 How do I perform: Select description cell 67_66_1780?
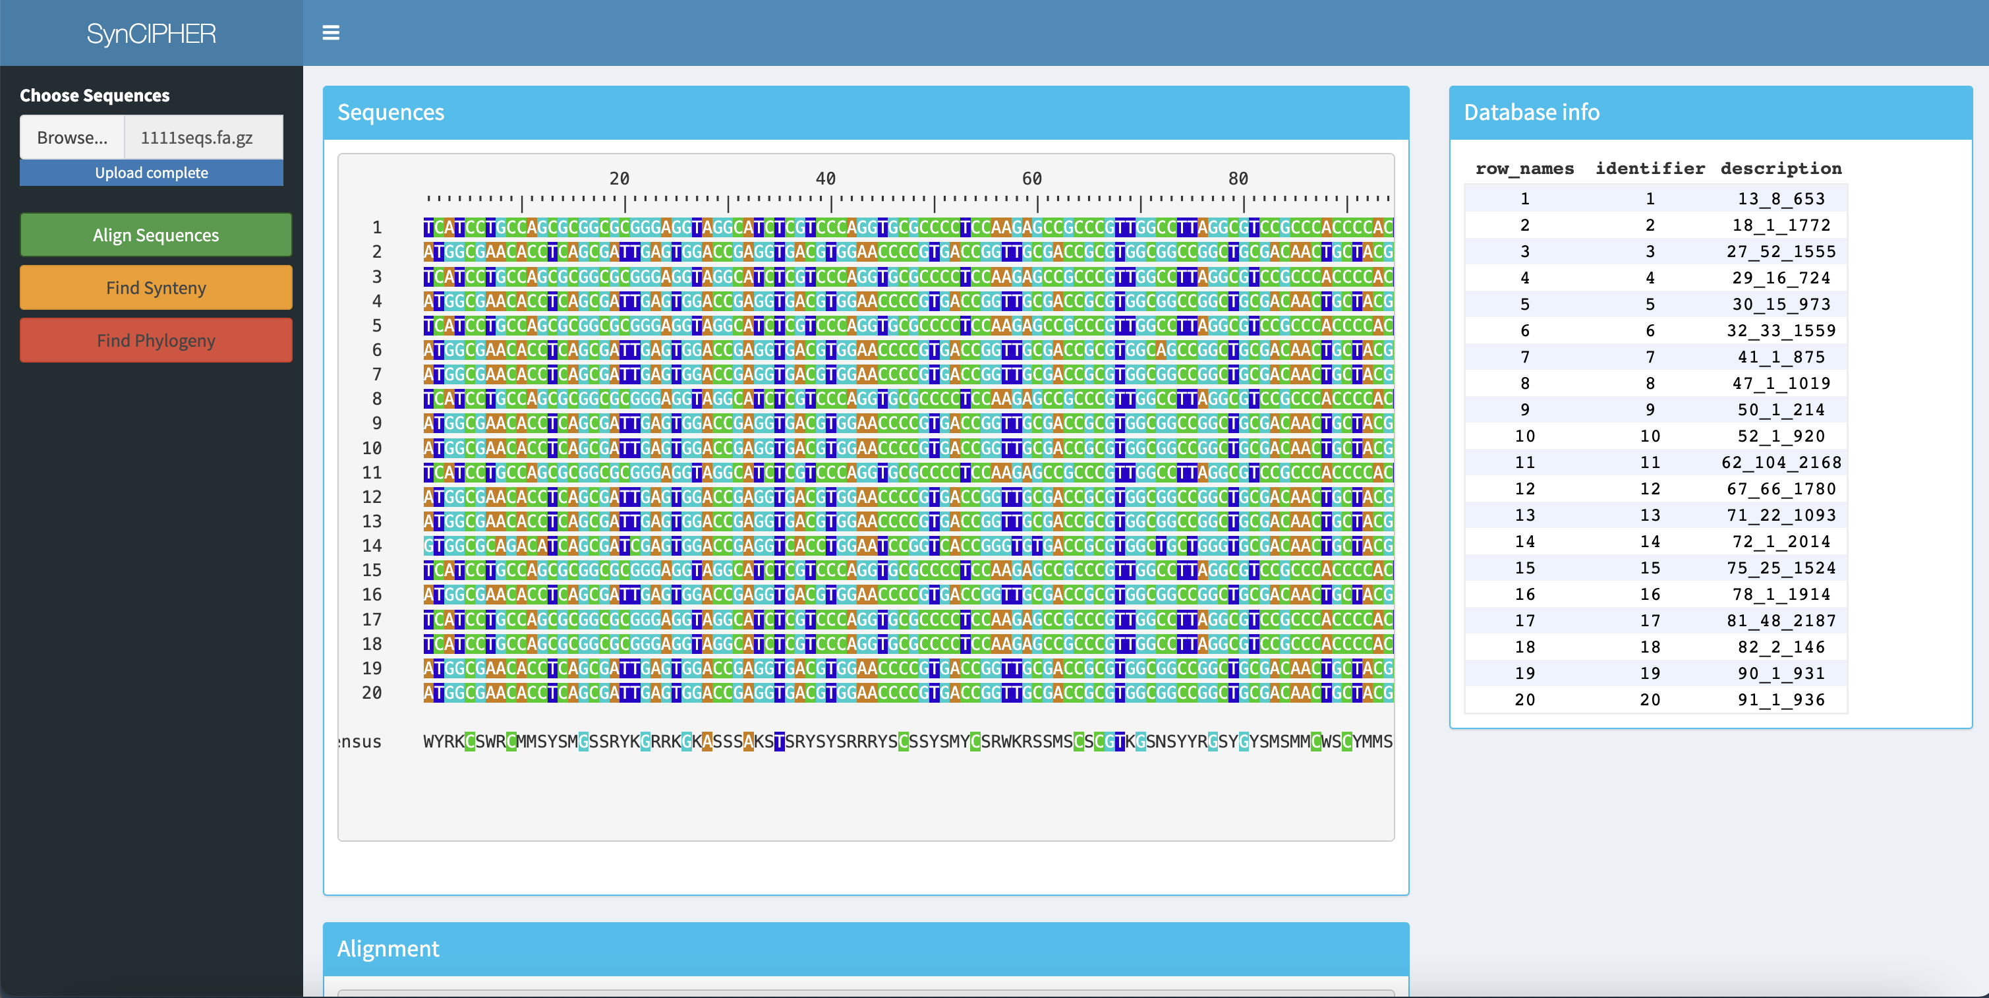pyautogui.click(x=1781, y=488)
